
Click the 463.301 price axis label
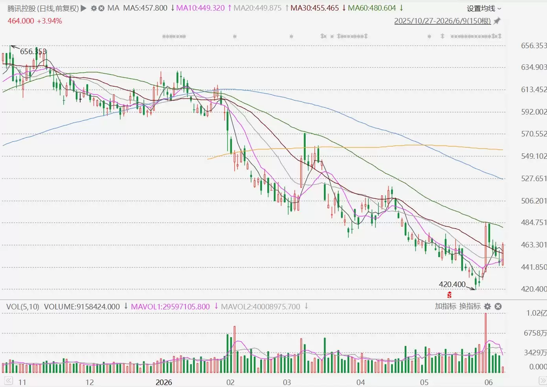[534, 245]
